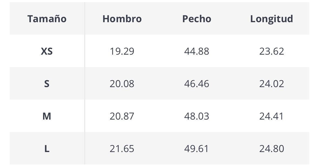Click the L Hombro value 21.65
The height and width of the screenshot is (168, 319).
122,149
